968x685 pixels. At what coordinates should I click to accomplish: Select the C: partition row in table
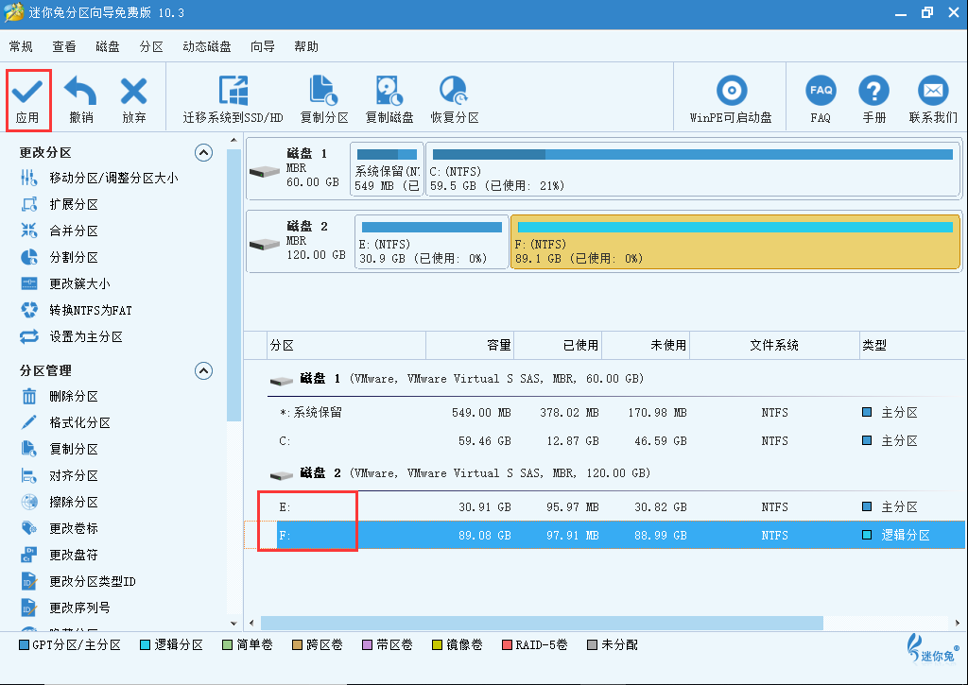coord(606,440)
